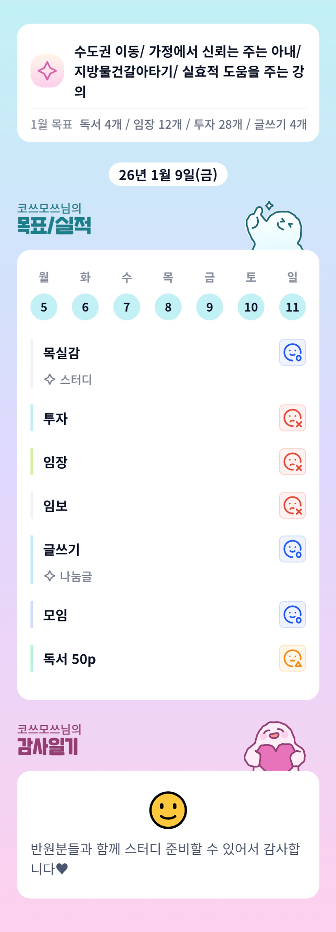Select Friday the 9th
This screenshot has height=932, width=336.
click(210, 307)
